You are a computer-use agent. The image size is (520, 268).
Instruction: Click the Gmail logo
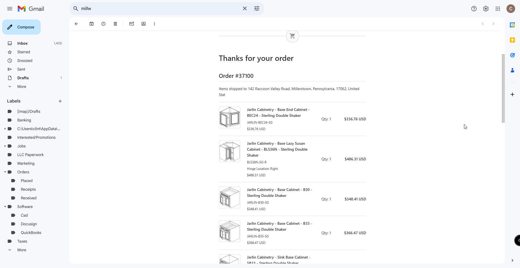(x=31, y=9)
